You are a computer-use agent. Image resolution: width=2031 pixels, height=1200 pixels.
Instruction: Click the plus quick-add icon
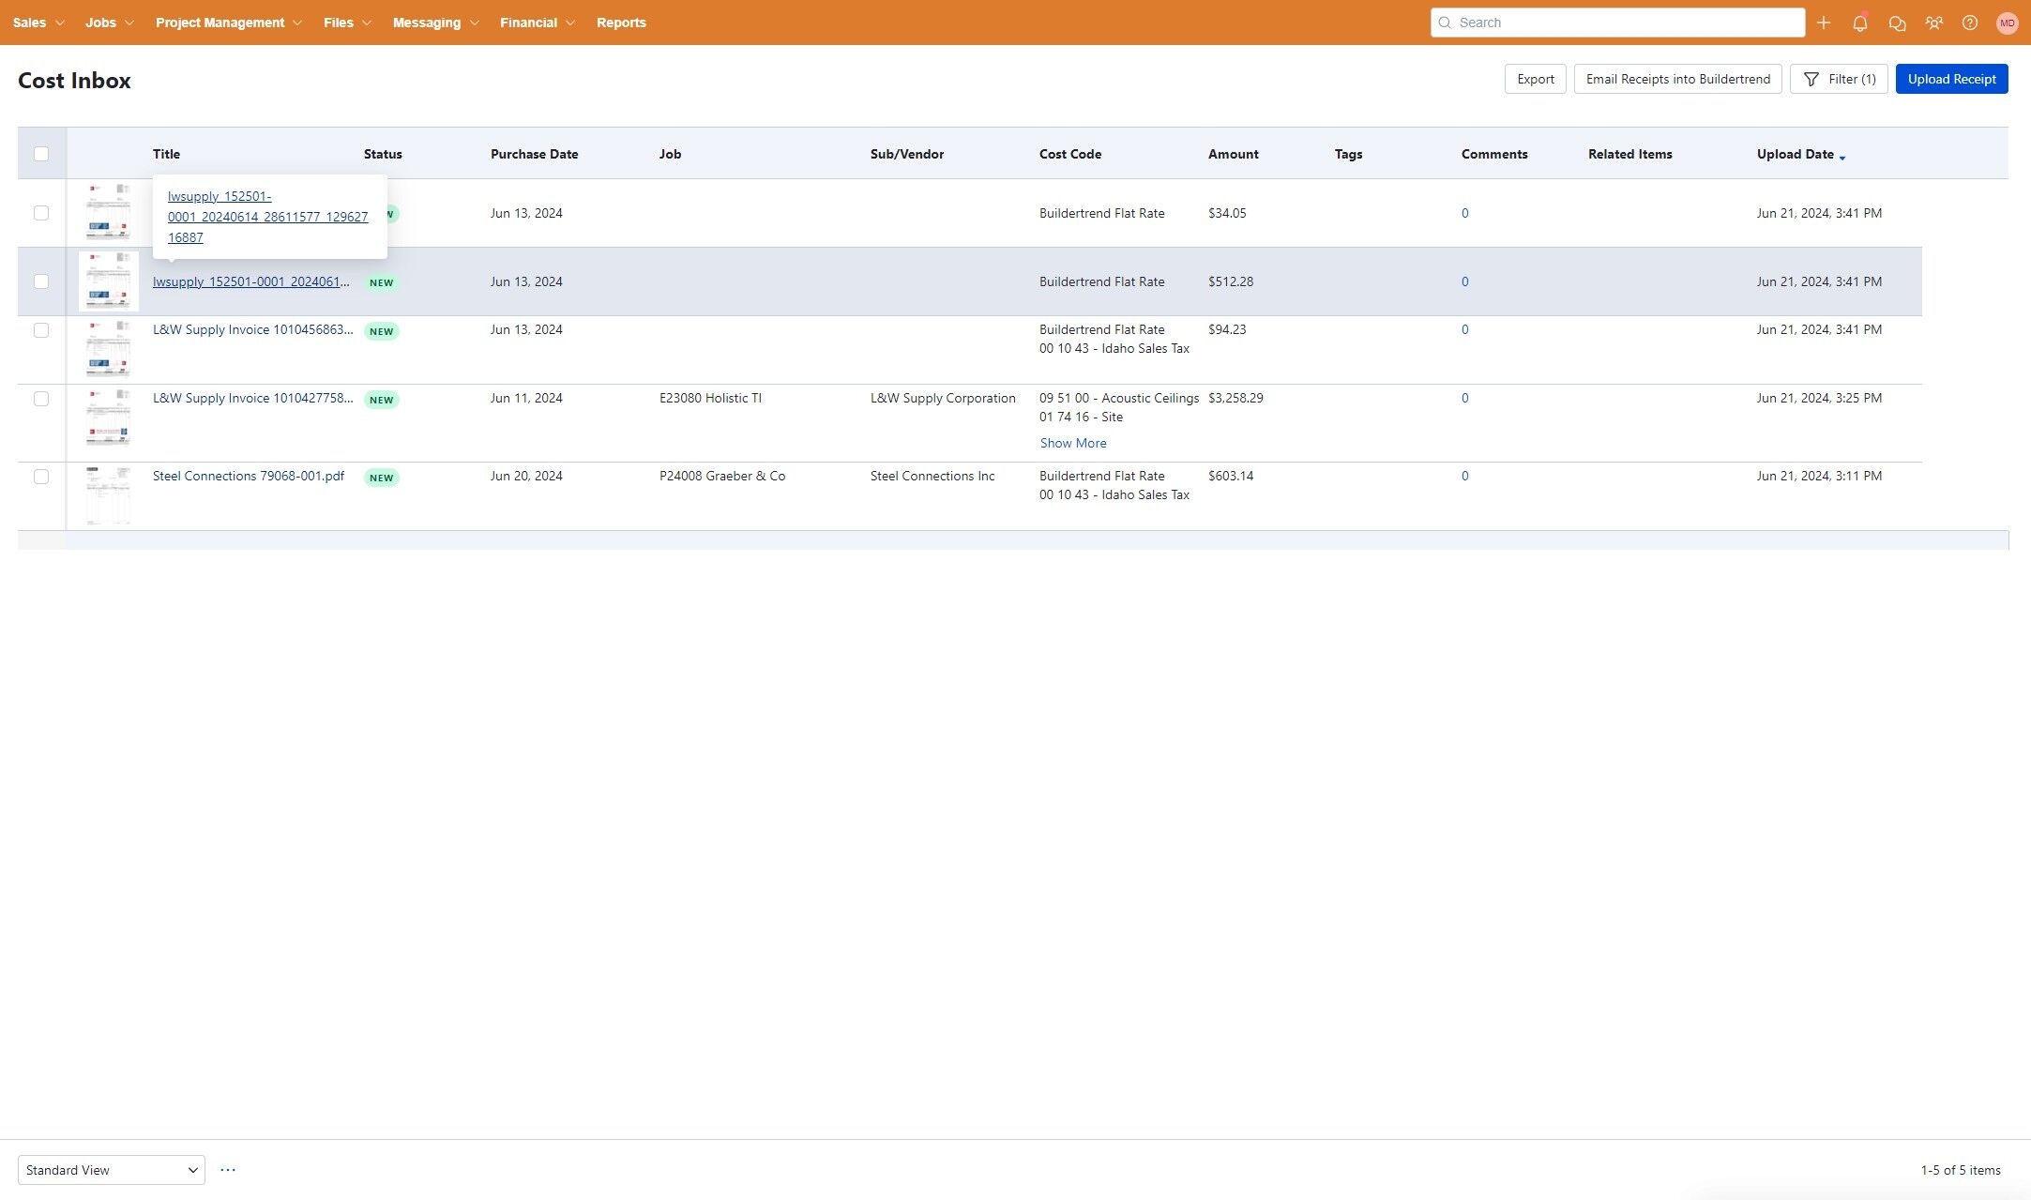(1823, 23)
